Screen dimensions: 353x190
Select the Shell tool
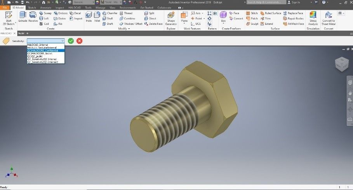tap(108, 19)
